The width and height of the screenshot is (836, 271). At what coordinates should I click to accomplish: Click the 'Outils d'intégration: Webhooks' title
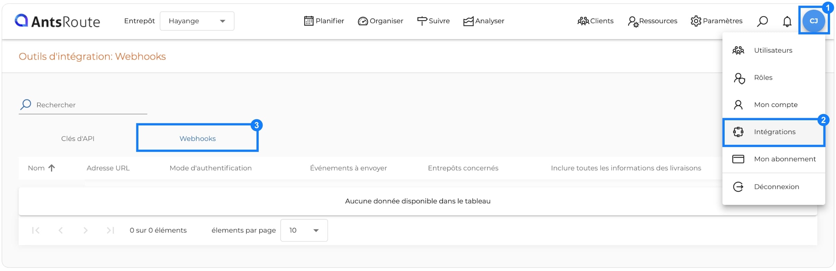tap(92, 56)
